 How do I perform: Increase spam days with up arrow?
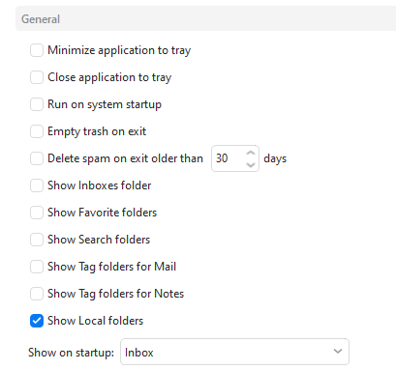[x=251, y=153]
